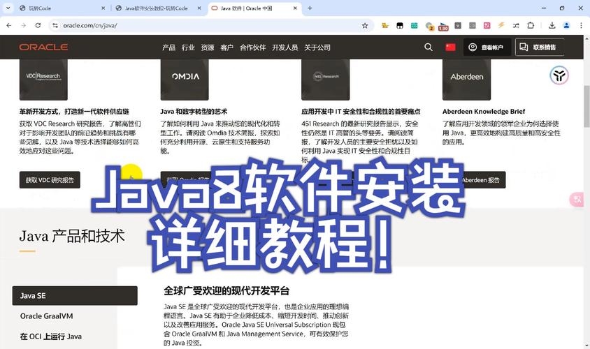
Task: Close the Java软件安装教程 tab
Action: [199, 8]
